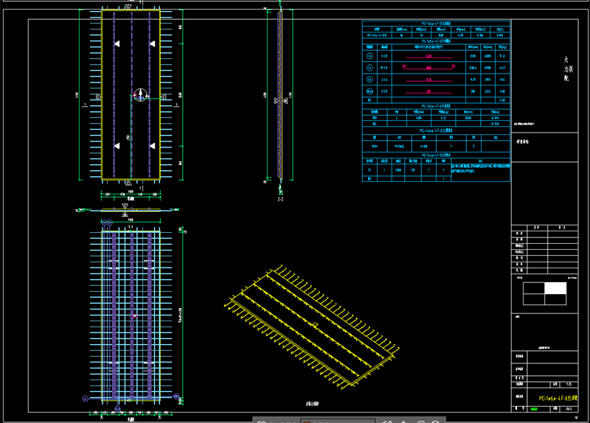The height and width of the screenshot is (423, 590).
Task: Select the green text in the title block's bottom row
Action: click(x=534, y=409)
